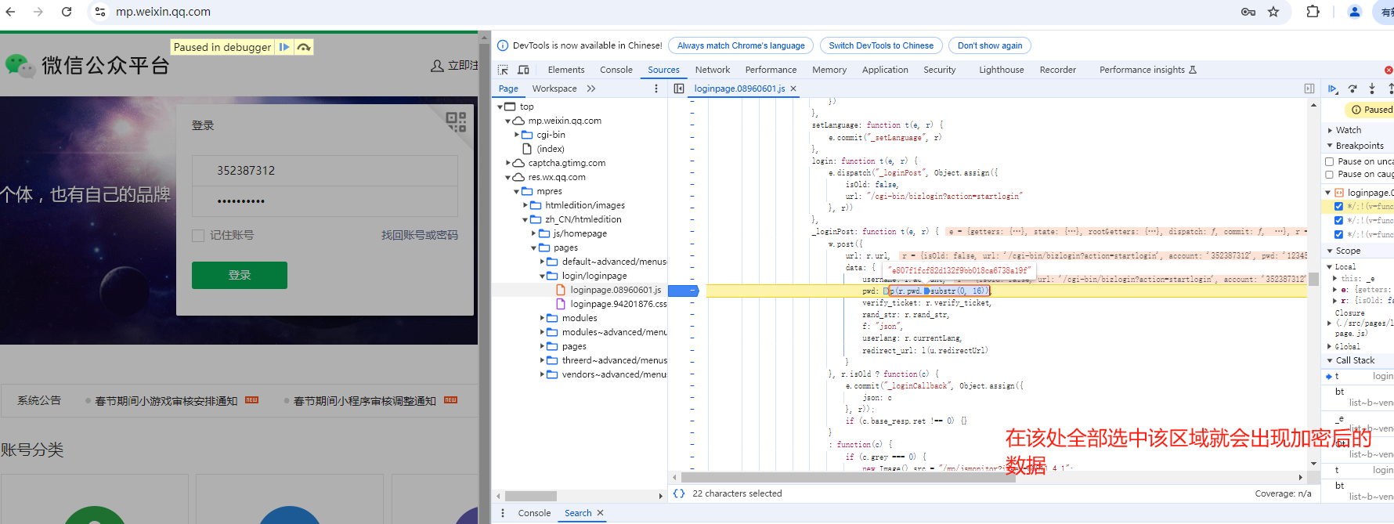This screenshot has height=524, width=1394.
Task: Hide the debugger sidebar pane
Action: [x=1309, y=89]
